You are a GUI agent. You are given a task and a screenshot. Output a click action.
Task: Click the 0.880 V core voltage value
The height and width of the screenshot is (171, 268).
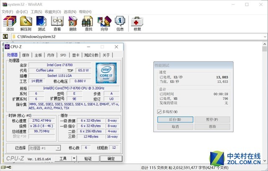click(80, 81)
